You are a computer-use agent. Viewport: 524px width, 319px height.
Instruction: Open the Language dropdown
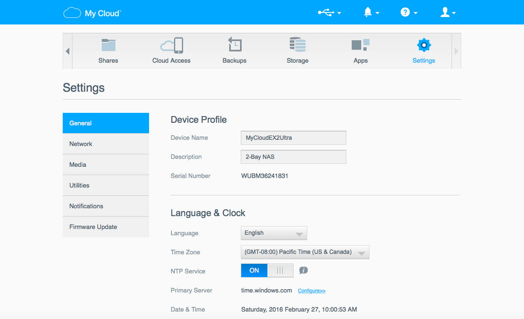[274, 233]
